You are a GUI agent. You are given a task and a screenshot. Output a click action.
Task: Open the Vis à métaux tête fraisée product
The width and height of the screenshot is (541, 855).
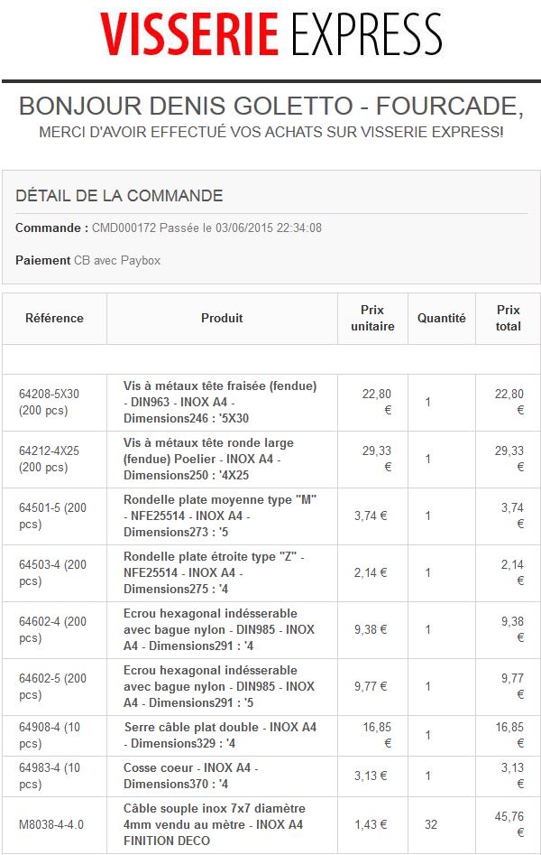(x=220, y=402)
